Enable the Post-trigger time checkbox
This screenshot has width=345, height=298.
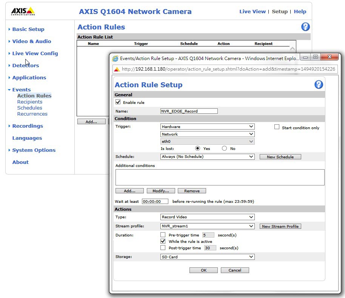(163, 248)
